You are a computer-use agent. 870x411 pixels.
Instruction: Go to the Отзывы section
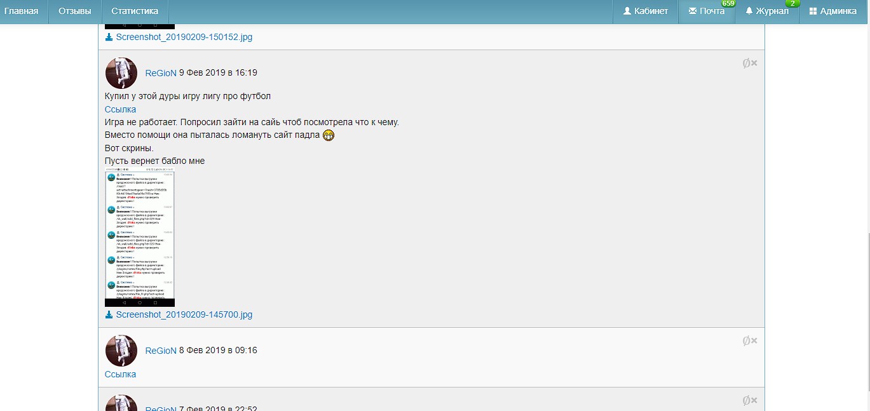click(74, 11)
